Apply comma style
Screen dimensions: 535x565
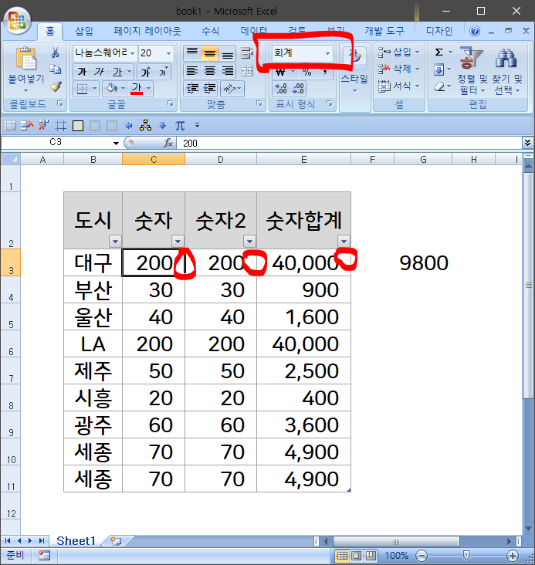(324, 72)
